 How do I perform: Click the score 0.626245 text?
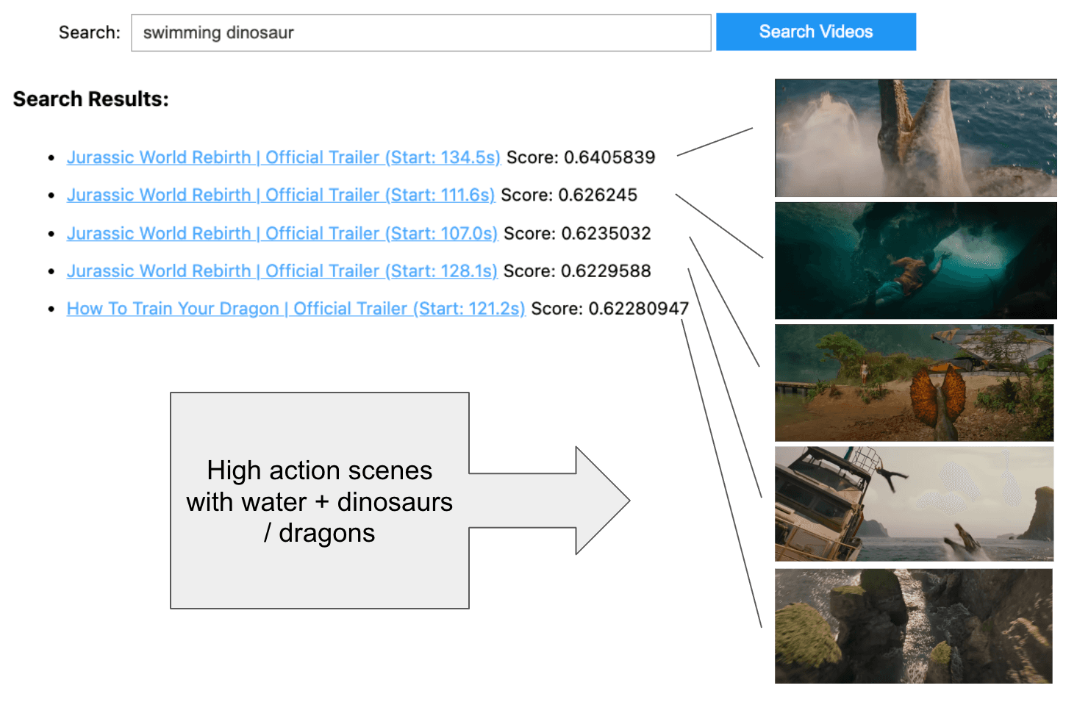click(570, 195)
